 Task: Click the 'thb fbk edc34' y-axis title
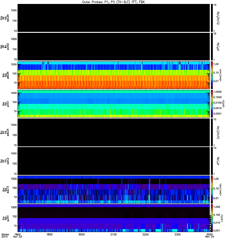coord(6,75)
